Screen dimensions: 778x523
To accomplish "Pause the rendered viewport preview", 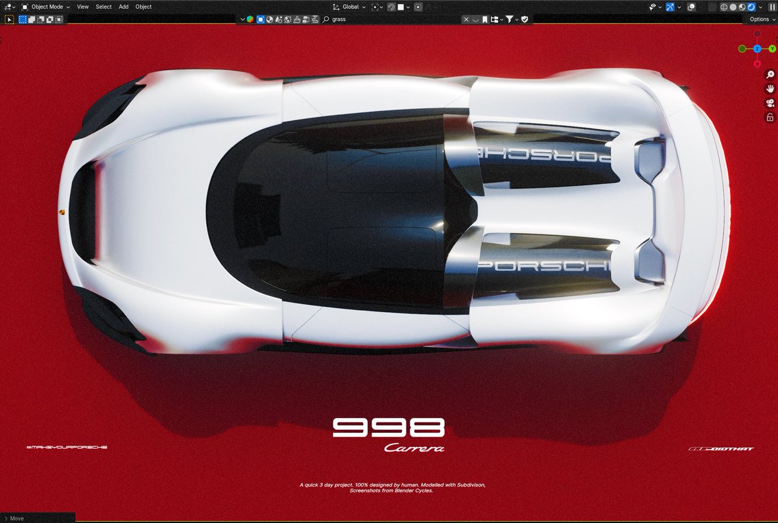I will tap(772, 7).
